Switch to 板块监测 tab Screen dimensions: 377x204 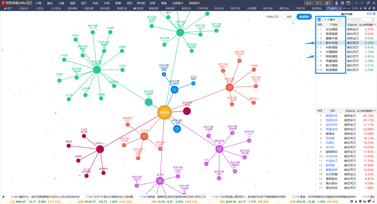[105, 8]
